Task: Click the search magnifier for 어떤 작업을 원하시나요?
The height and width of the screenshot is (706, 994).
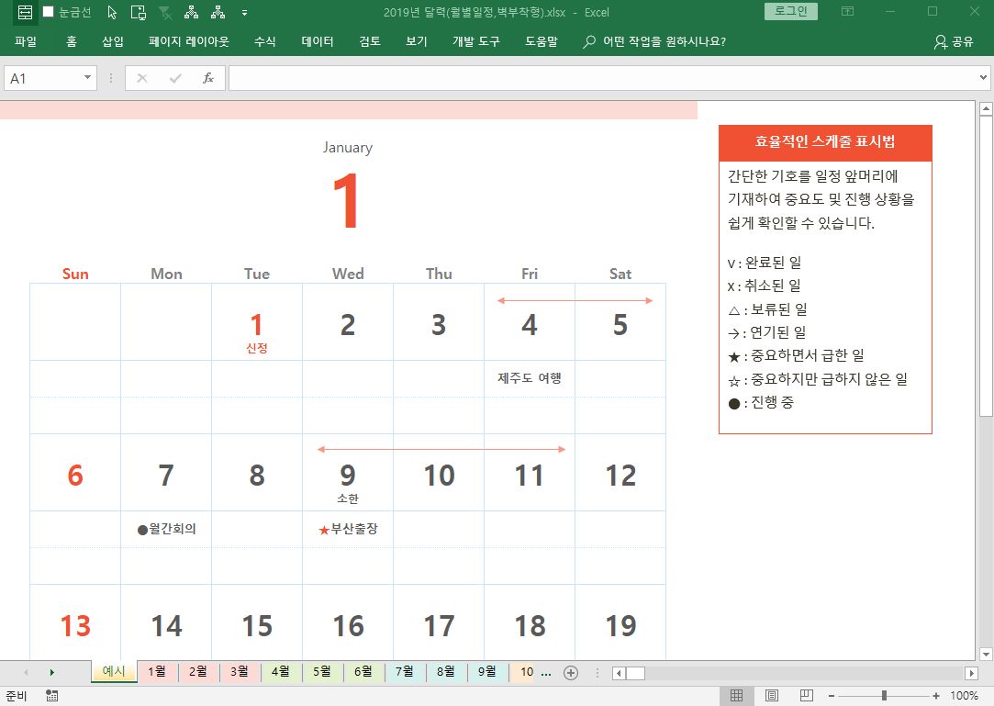Action: click(589, 42)
